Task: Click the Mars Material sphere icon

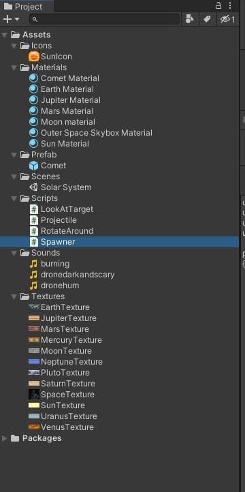Action: click(x=33, y=111)
